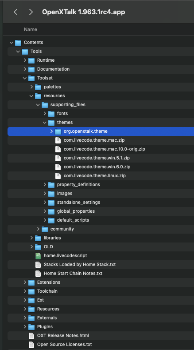Select the resources folder icon
This screenshot has height=350, width=194.
[x=38, y=96]
